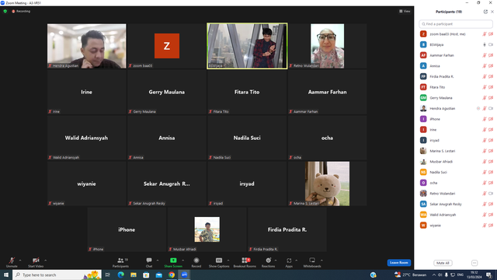497x280 pixels.
Task: Expand Reactions options arrow
Action: (276, 261)
